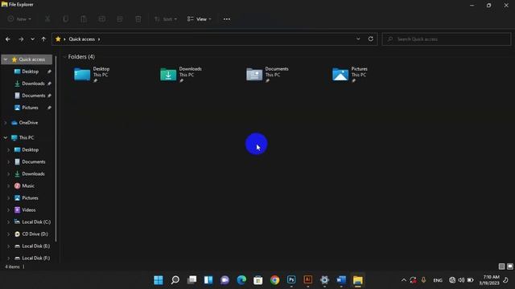Select CD Drive (D:) in tree

[x=35, y=234]
